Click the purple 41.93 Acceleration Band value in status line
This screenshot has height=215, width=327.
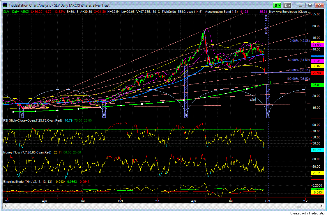click(x=244, y=12)
